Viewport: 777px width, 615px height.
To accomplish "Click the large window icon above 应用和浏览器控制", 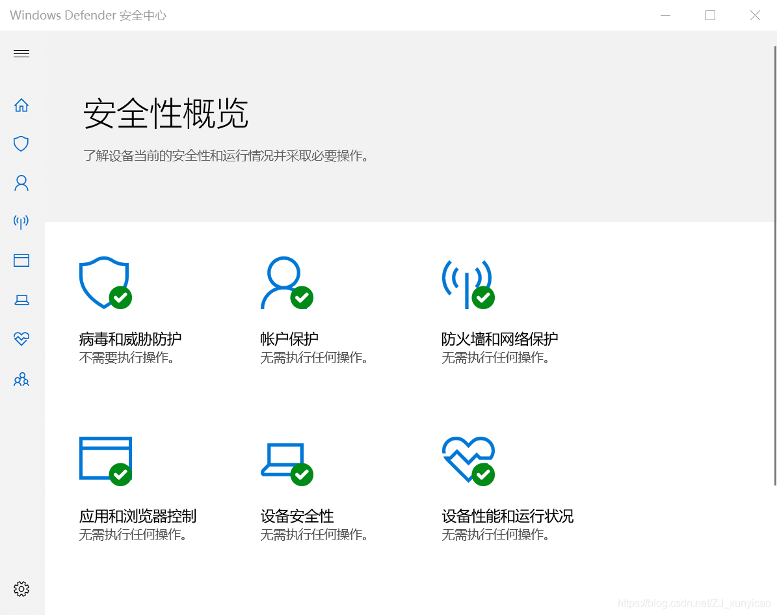I will [105, 461].
